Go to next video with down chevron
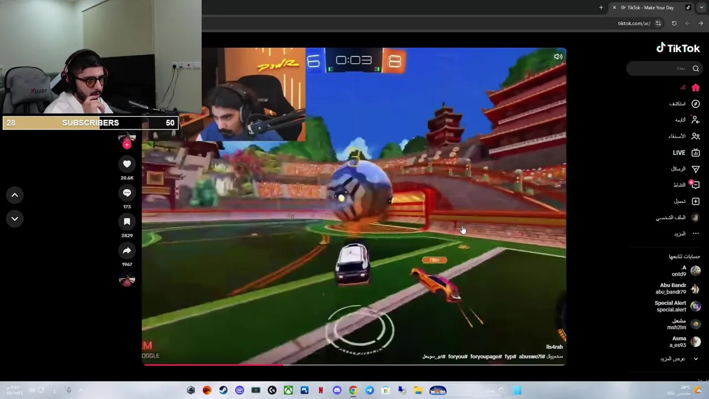This screenshot has height=399, width=709. coord(15,219)
